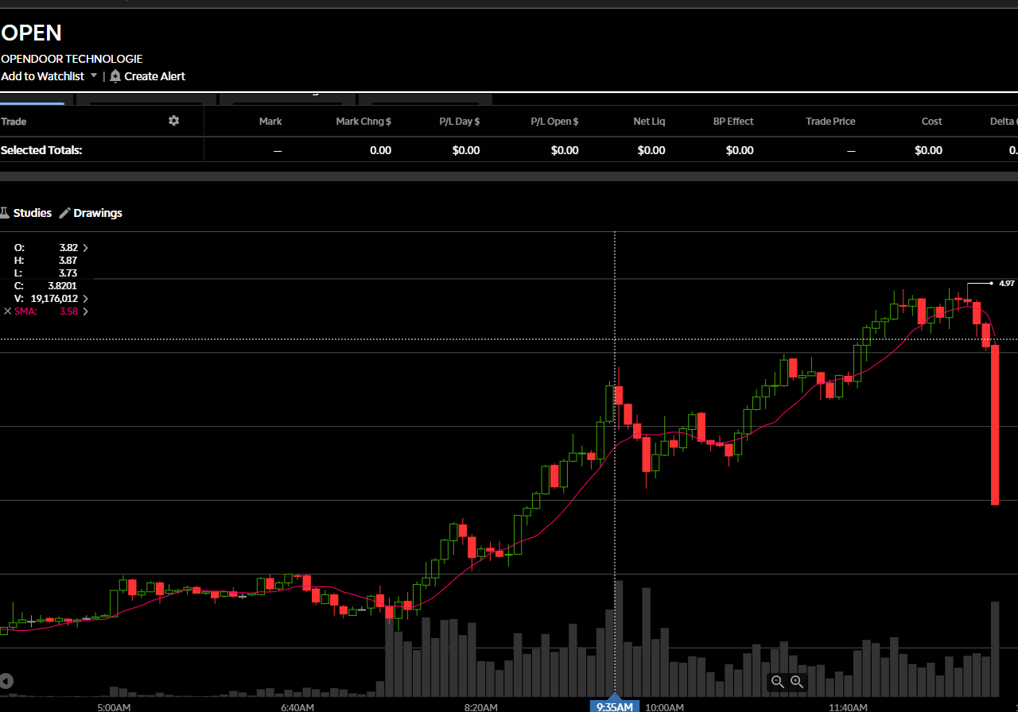Sort by the BP Effect column header

coord(733,122)
